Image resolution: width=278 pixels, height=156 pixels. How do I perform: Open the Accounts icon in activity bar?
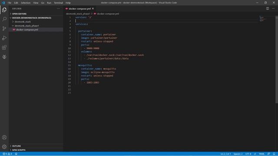[x=4, y=137]
